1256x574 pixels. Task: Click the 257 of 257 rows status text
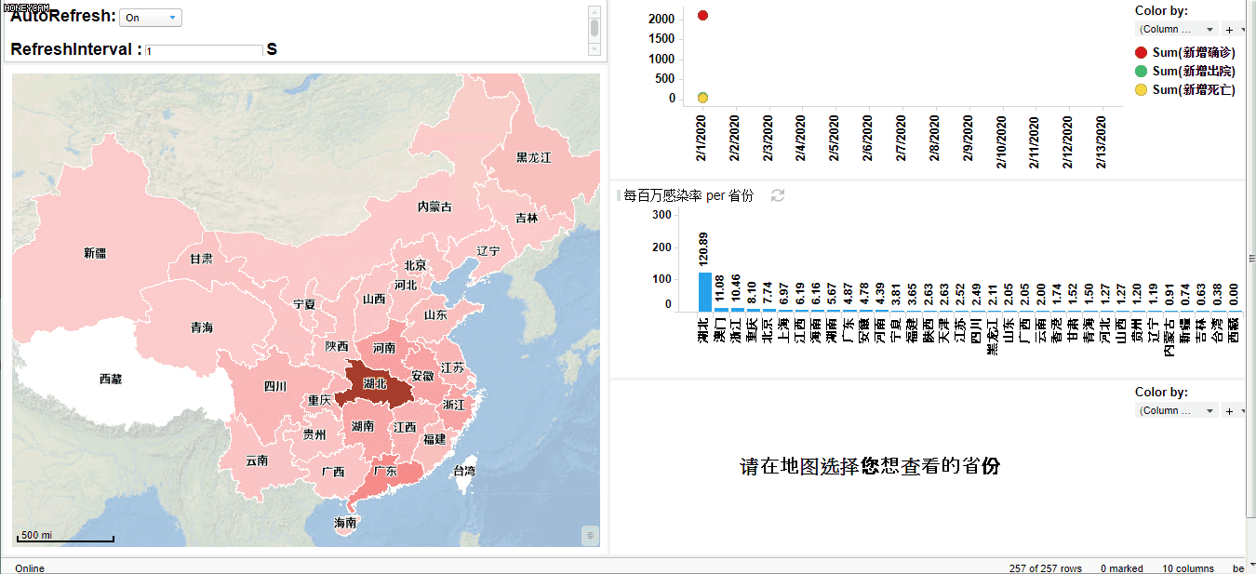tap(1045, 568)
